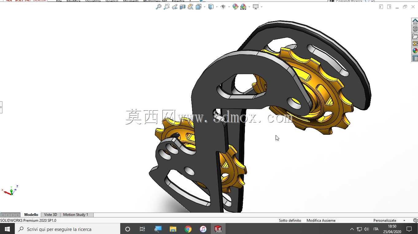Viewport: 418px width, 234px height.
Task: Open Appearances, Scenes and Decals tab
Action: click(x=415, y=51)
